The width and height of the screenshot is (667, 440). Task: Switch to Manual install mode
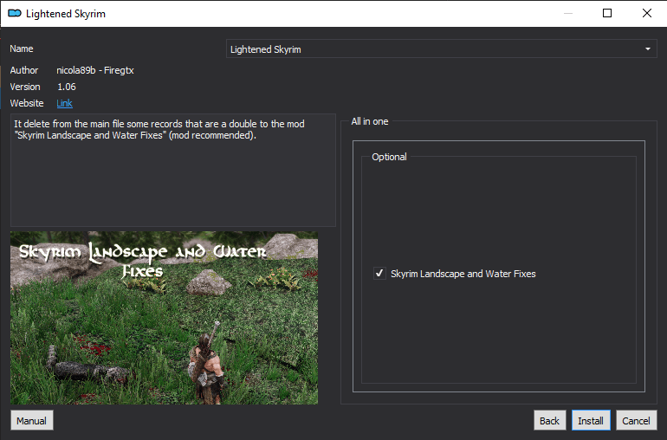click(31, 420)
